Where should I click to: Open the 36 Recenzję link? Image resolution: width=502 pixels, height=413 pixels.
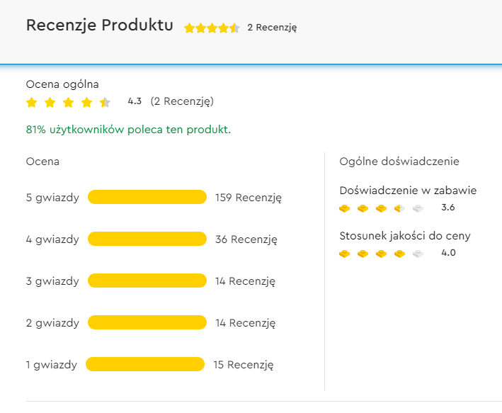[x=246, y=239]
